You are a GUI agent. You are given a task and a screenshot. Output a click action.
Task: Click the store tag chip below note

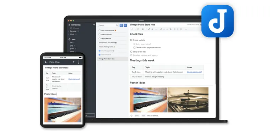[144, 116]
